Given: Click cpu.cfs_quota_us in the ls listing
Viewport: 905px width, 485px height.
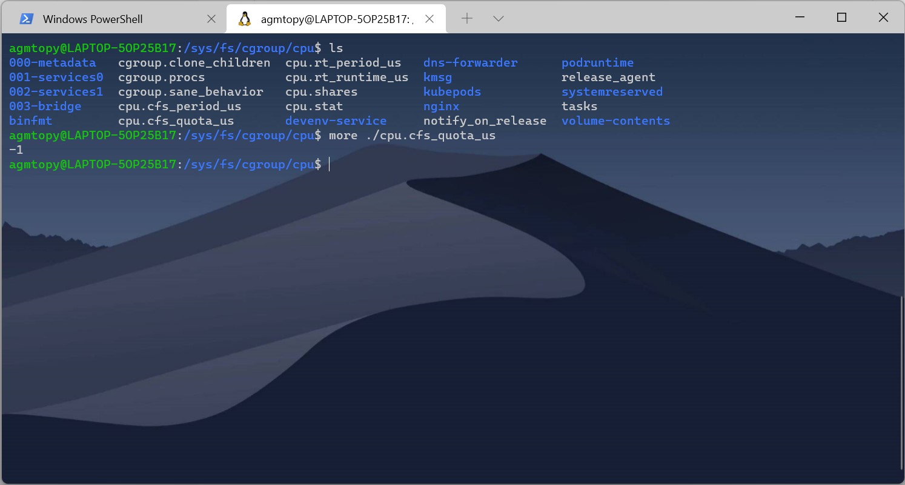Looking at the screenshot, I should [x=176, y=120].
